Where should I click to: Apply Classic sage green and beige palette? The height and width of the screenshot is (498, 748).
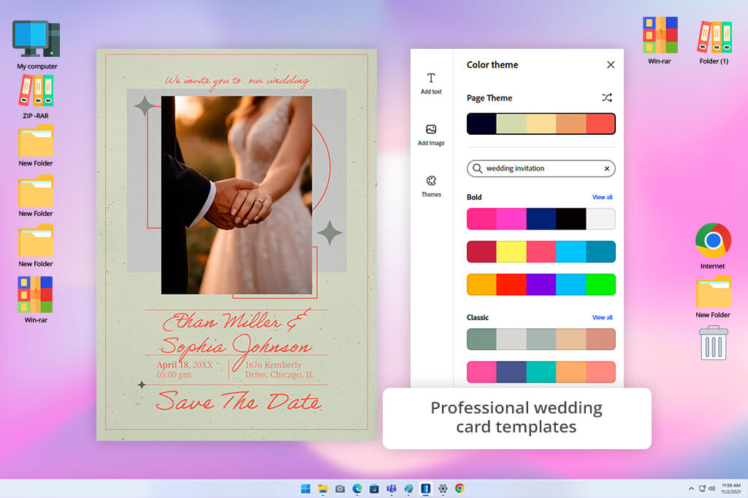click(x=541, y=340)
